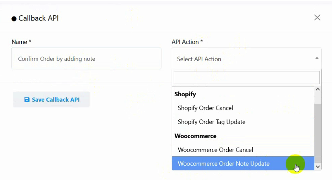Select Woocommerce Order Note Update

pos(243,163)
